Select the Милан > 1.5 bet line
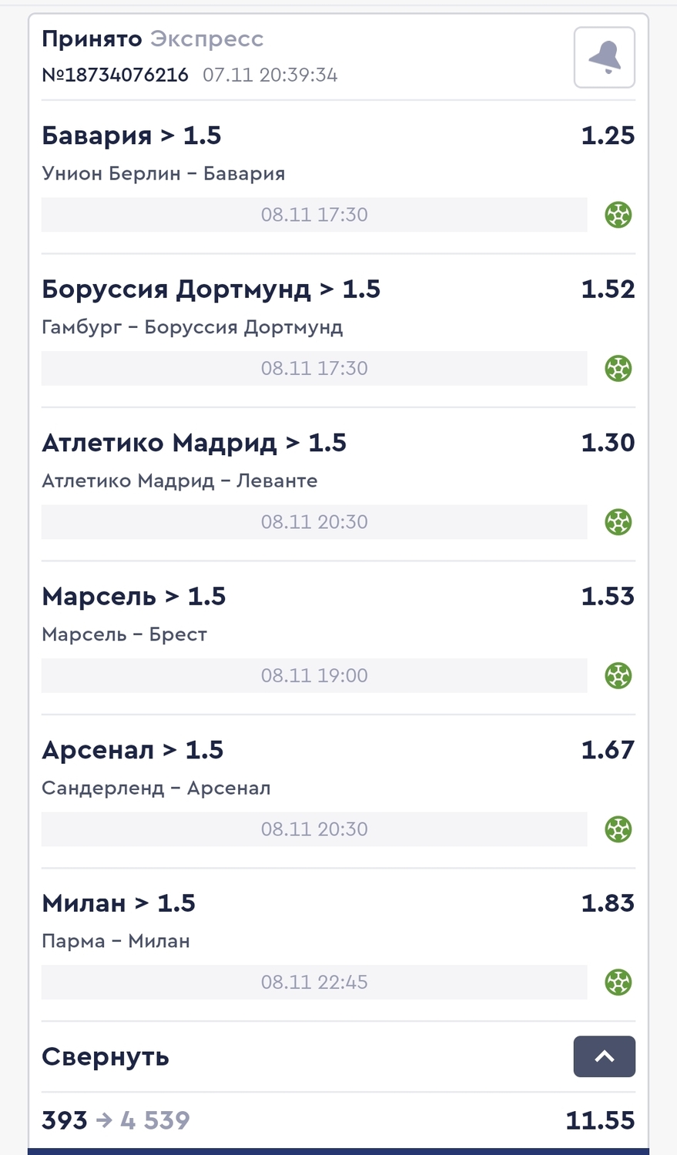 (119, 903)
